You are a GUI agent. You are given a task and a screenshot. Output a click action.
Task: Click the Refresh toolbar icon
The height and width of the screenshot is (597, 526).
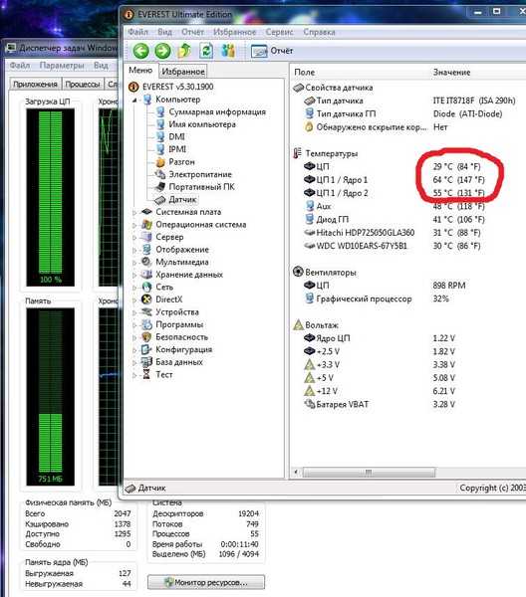pyautogui.click(x=206, y=51)
